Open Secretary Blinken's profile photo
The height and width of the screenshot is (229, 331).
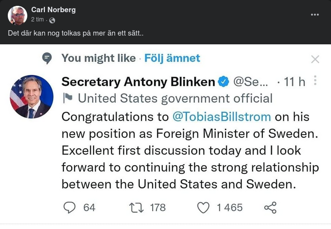[32, 96]
